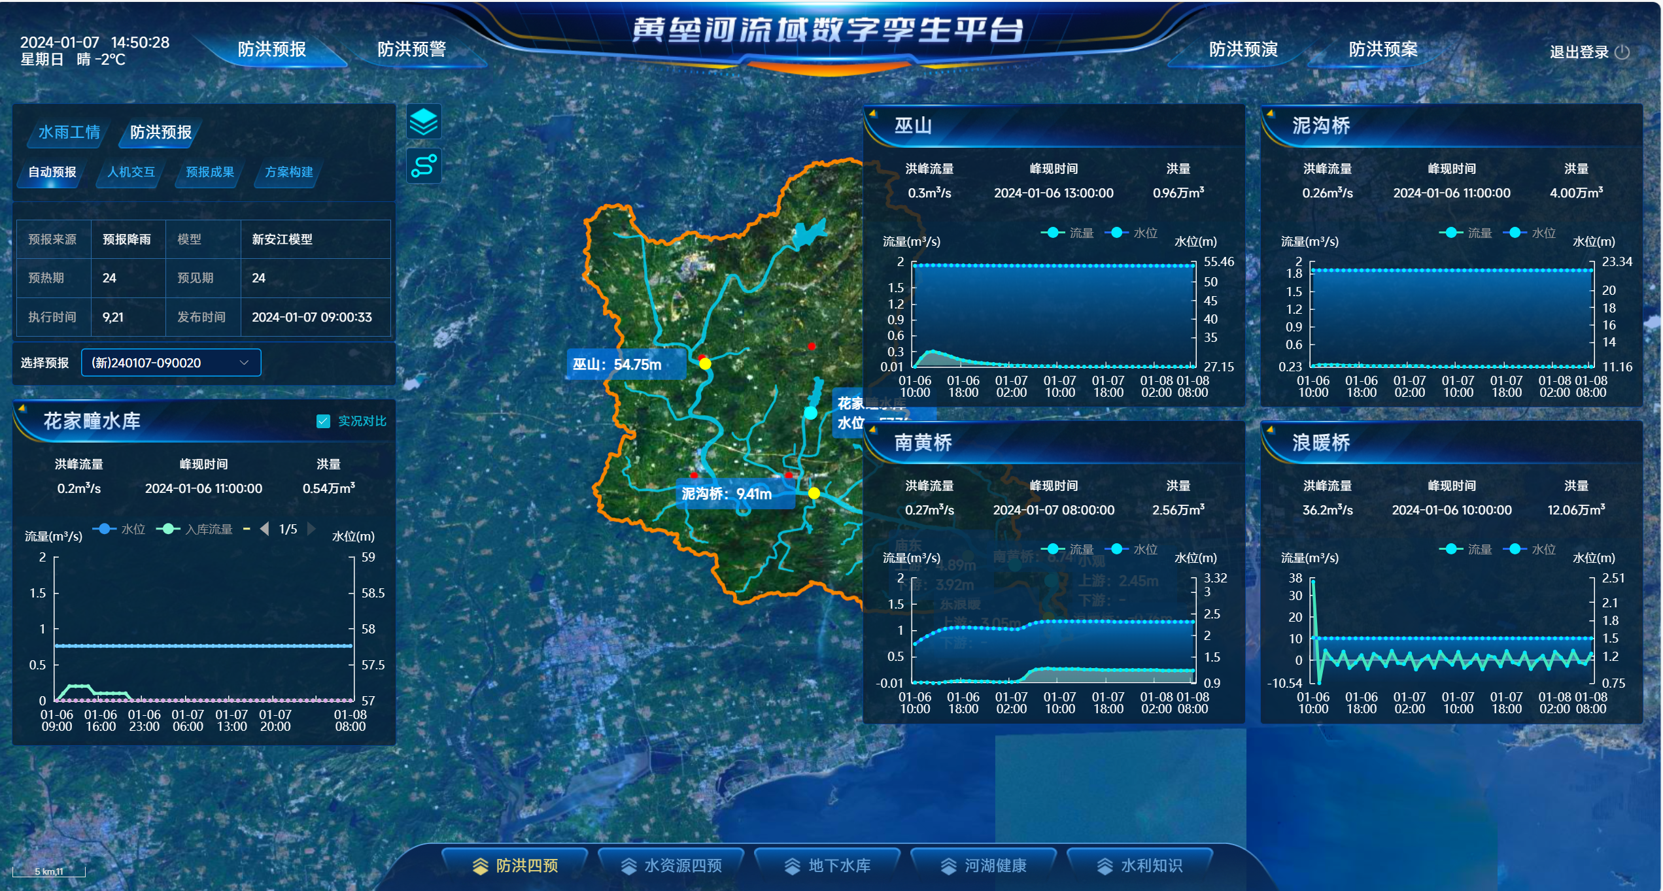Switch to 水雨工情 tab

click(x=69, y=132)
